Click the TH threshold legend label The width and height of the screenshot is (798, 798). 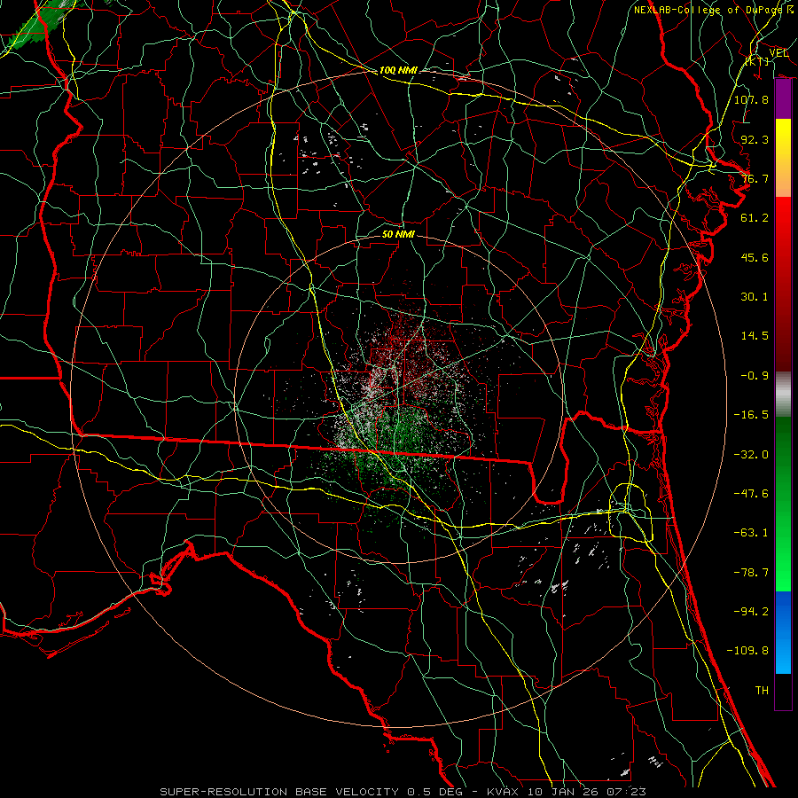tap(762, 691)
